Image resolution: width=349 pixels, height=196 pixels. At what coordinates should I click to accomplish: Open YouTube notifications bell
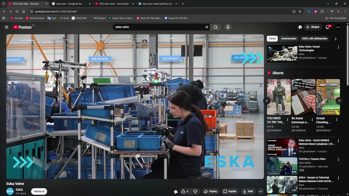327,27
